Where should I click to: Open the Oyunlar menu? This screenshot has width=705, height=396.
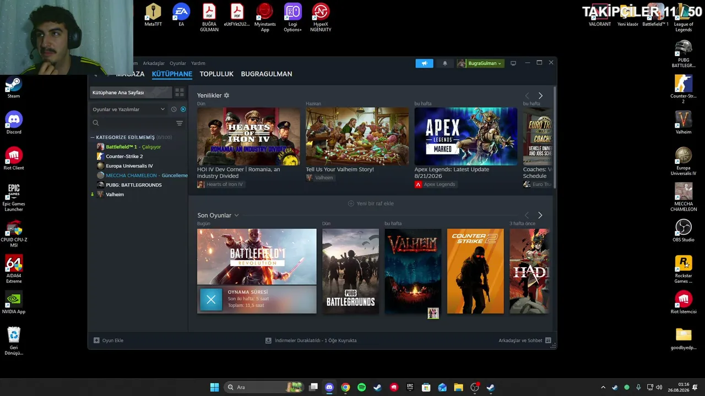[x=178, y=63]
